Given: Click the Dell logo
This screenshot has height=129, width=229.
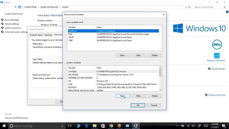Looking at the screenshot, I should [x=217, y=44].
